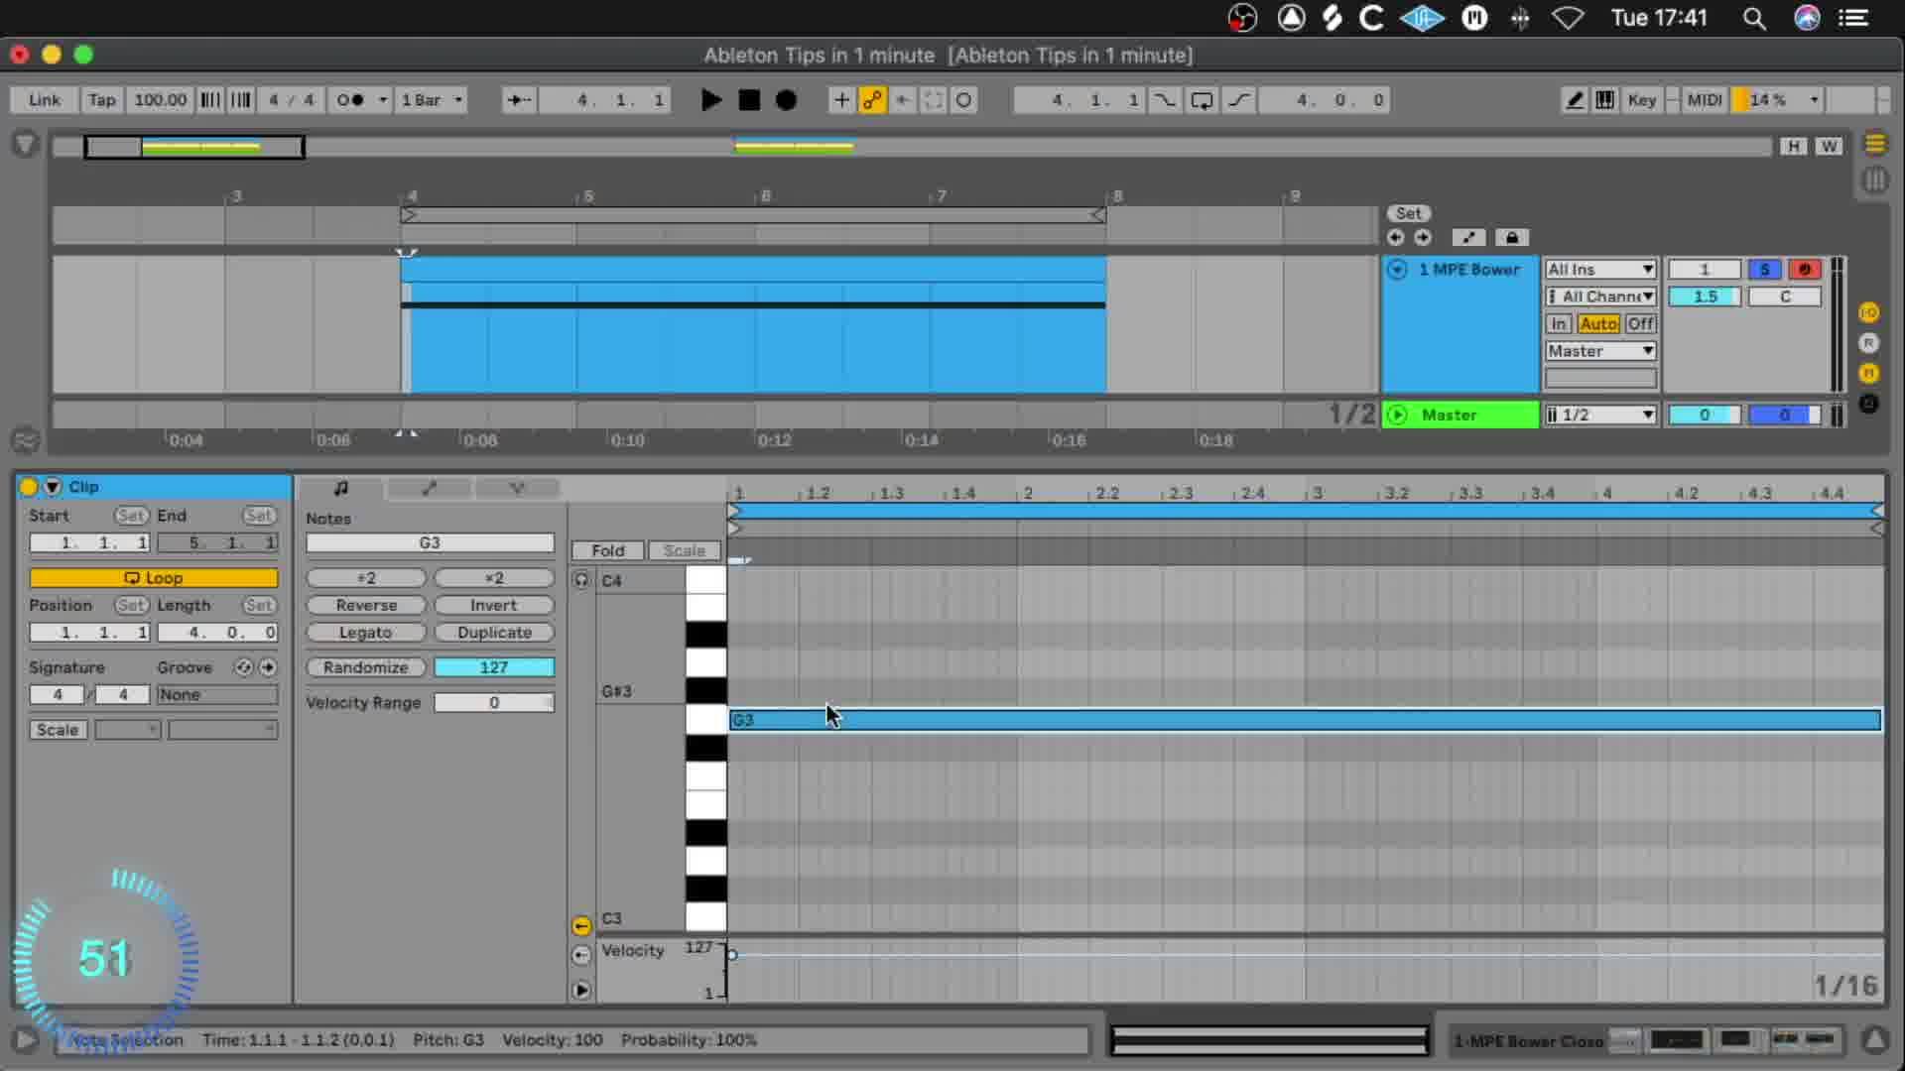Toggle the Link button
The image size is (1905, 1071).
(x=45, y=100)
